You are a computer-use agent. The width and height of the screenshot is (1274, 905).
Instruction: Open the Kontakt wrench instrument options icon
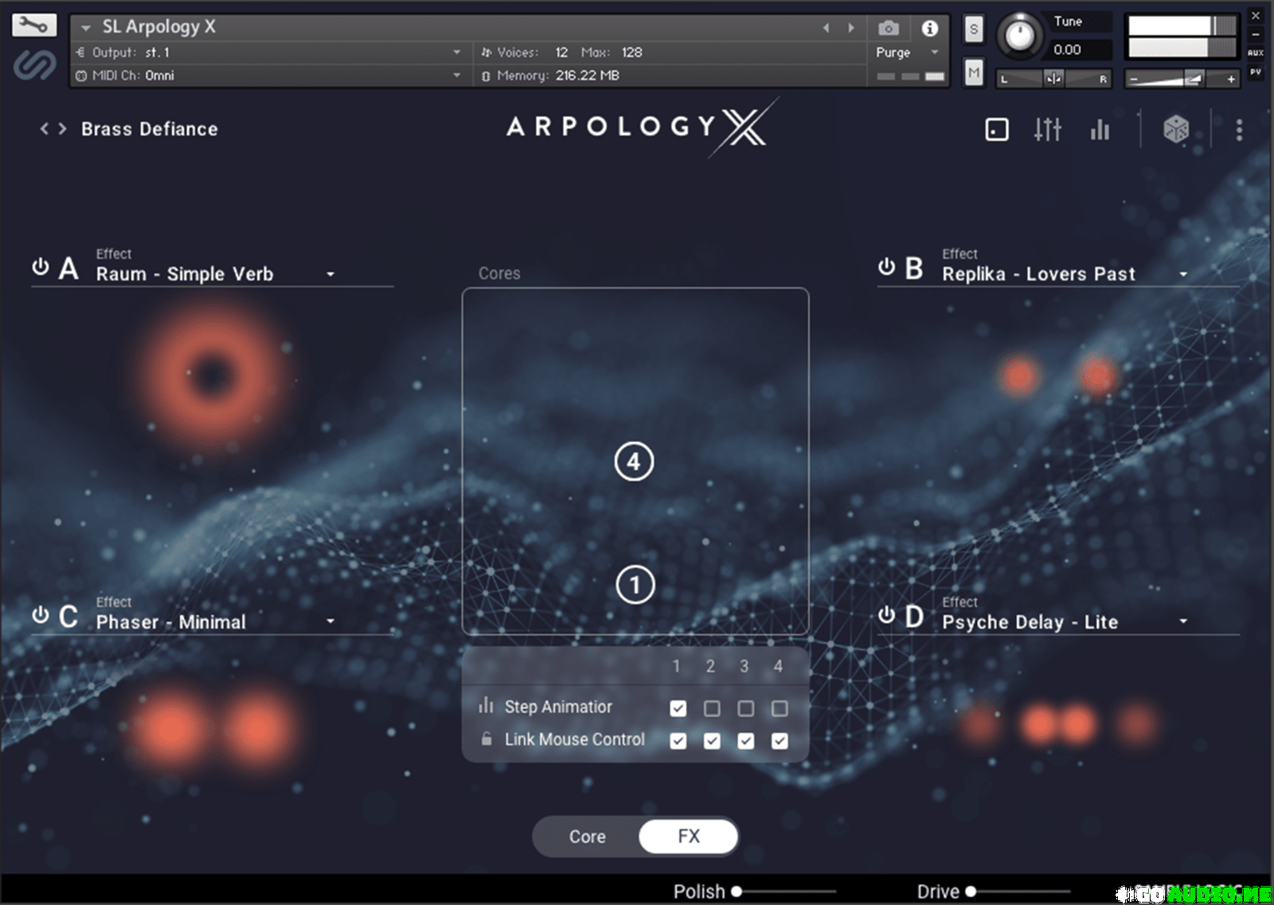pos(33,25)
